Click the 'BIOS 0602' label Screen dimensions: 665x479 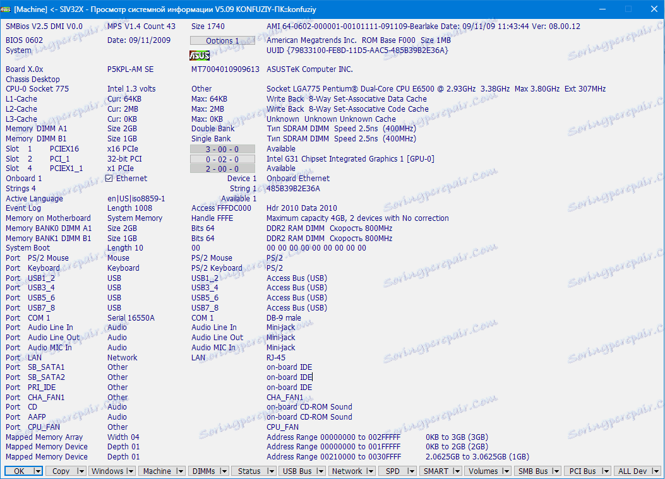coord(24,40)
